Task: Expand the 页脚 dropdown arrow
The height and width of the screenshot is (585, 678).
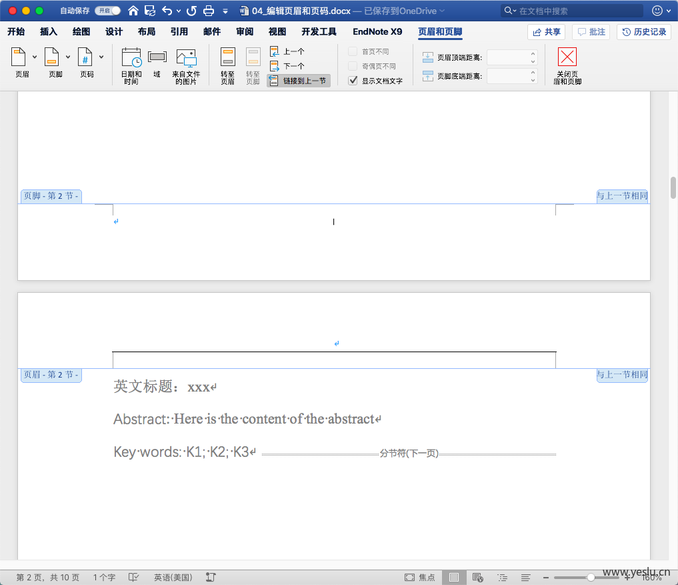Action: tap(68, 57)
